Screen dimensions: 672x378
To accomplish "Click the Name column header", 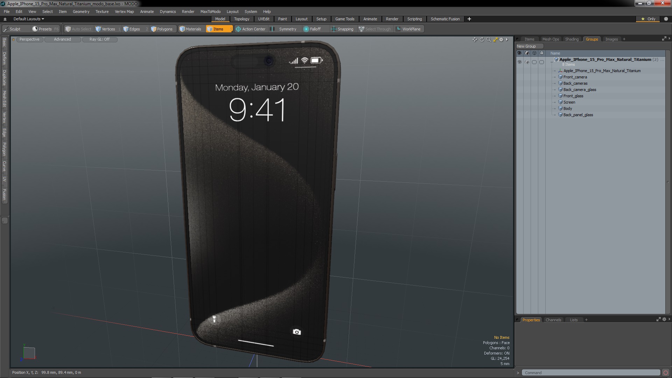I will pyautogui.click(x=555, y=53).
